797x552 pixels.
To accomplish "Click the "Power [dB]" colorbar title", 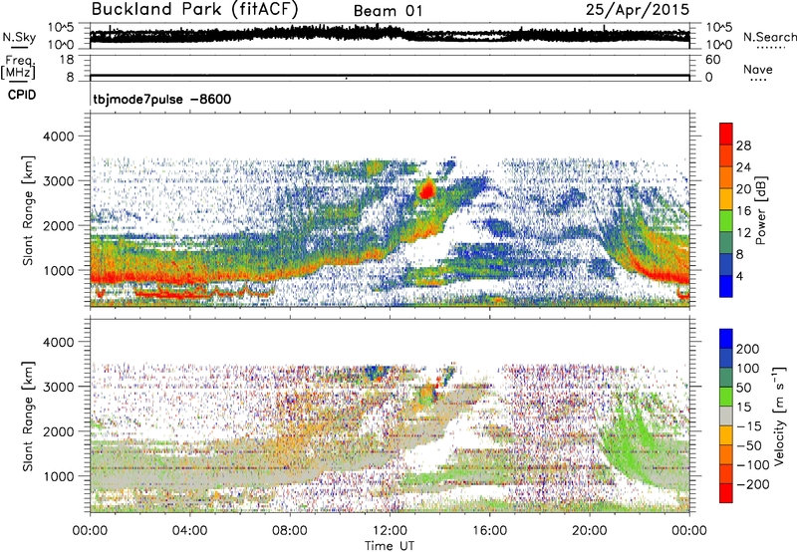I will pos(760,210).
